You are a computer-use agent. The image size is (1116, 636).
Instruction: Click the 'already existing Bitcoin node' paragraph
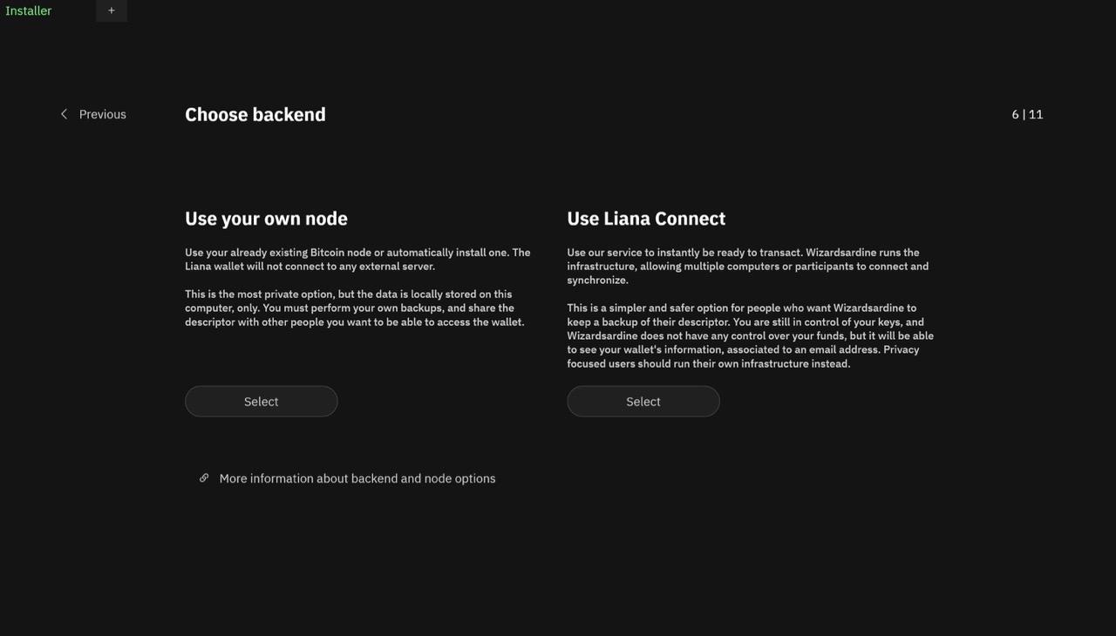coord(357,259)
